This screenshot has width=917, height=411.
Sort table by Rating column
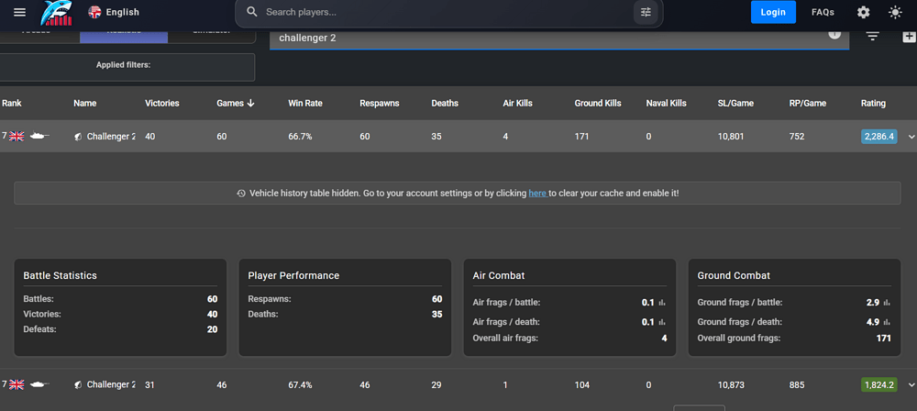[873, 103]
